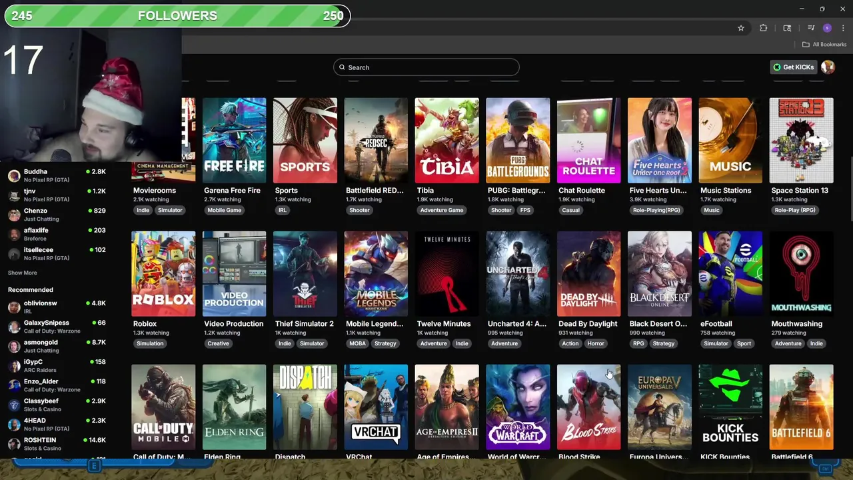This screenshot has width=853, height=480.
Task: Open the Mouthwashing title link
Action: tap(797, 324)
